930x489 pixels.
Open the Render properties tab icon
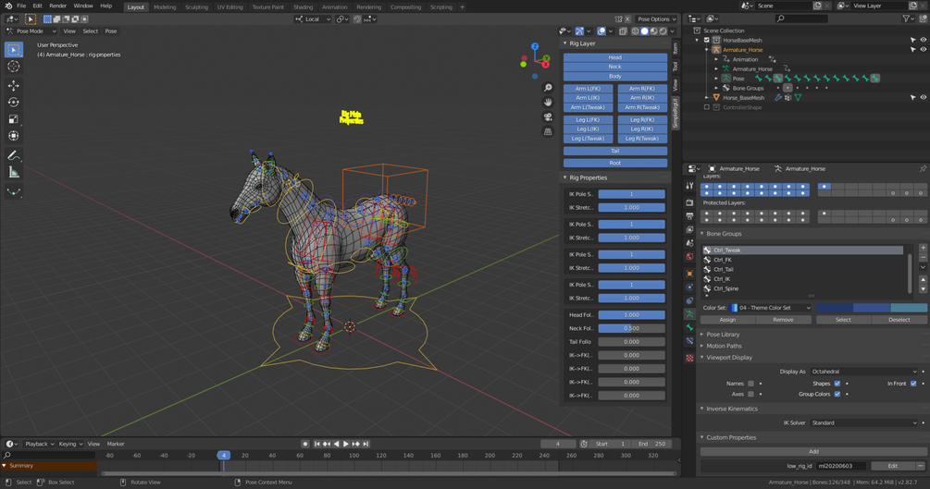pos(689,202)
